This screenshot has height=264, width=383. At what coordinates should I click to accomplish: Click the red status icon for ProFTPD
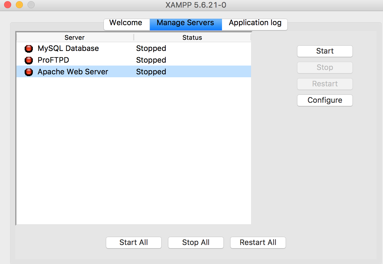(x=29, y=60)
